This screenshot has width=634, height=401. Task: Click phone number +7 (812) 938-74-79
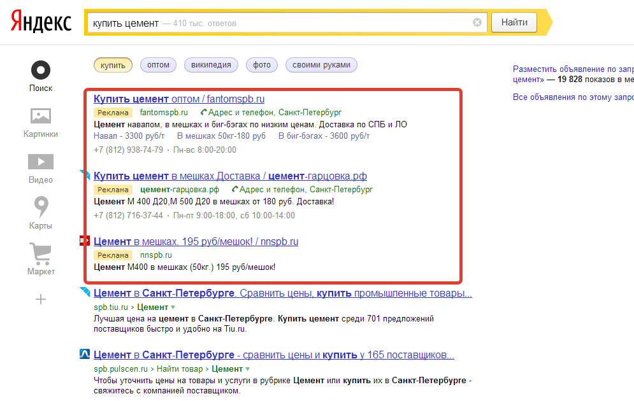(129, 150)
